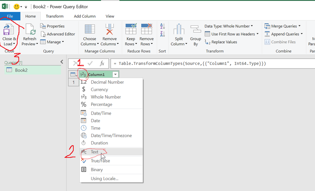Choose Time data type
Image resolution: width=315 pixels, height=191 pixels.
tap(111, 128)
